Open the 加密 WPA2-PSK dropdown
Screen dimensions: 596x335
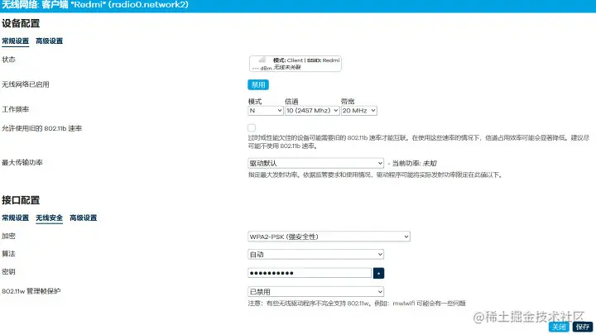point(329,237)
